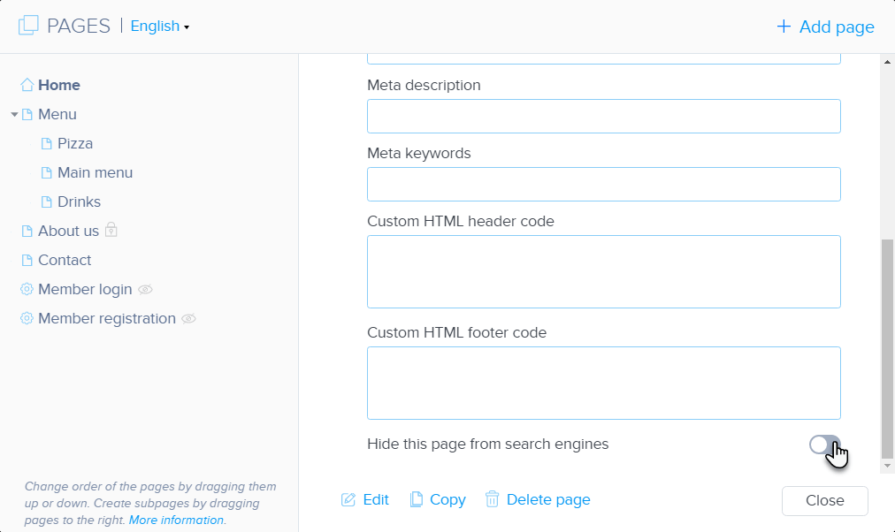Click the Meta description input field

(x=603, y=116)
